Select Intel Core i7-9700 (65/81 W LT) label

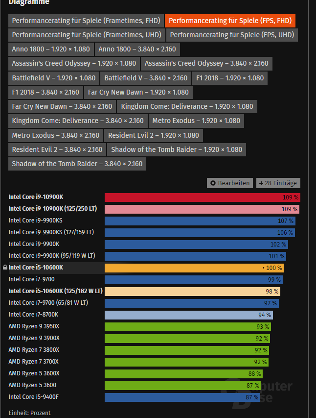pyautogui.click(x=48, y=302)
